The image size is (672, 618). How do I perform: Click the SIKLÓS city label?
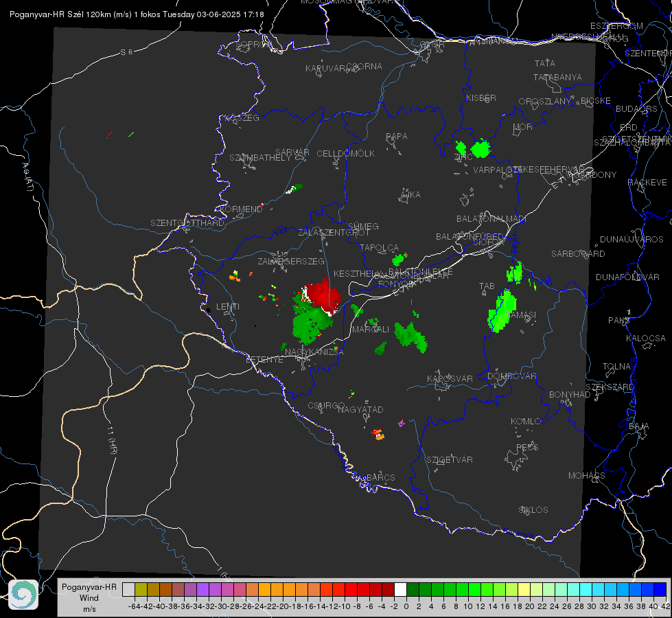click(533, 510)
